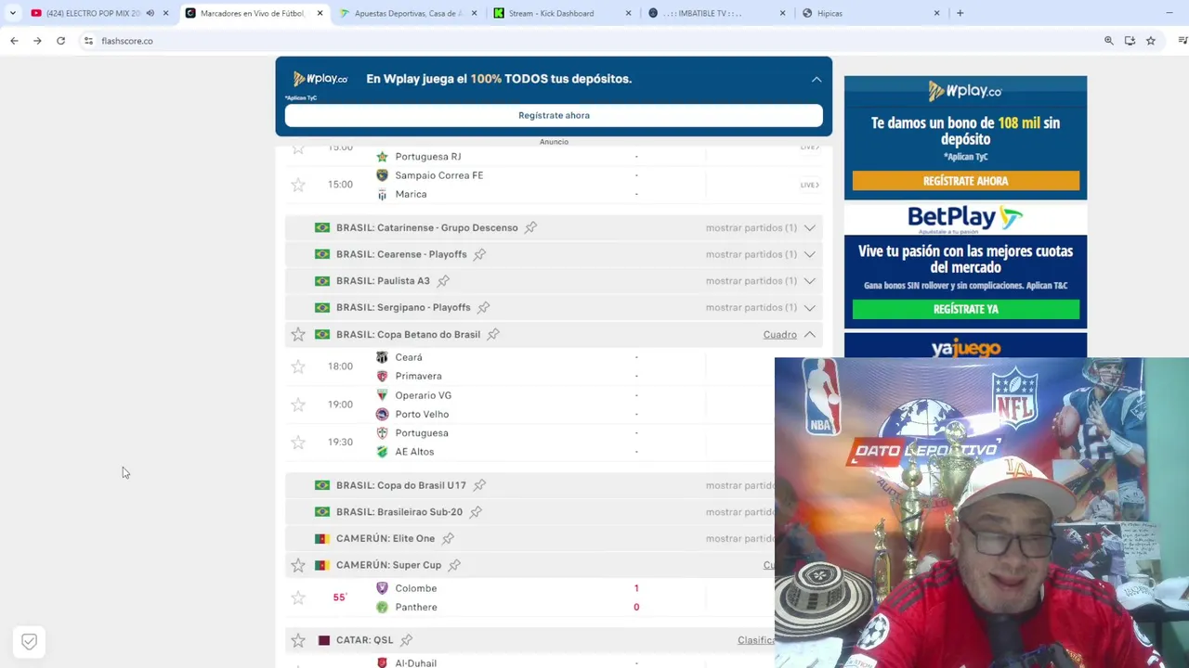Open the zoom magnifier in address bar
1189x668 pixels.
click(x=1108, y=41)
